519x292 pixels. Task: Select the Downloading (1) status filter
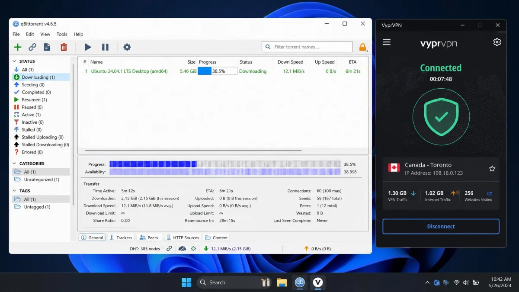click(x=40, y=77)
